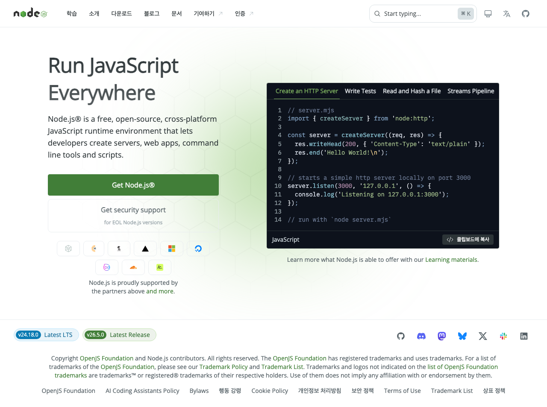Open the footer Slack social icon
The height and width of the screenshot is (407, 547).
pyautogui.click(x=503, y=336)
